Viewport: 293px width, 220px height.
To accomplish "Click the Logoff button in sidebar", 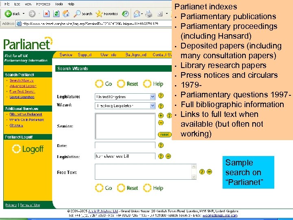I will [x=28, y=149].
